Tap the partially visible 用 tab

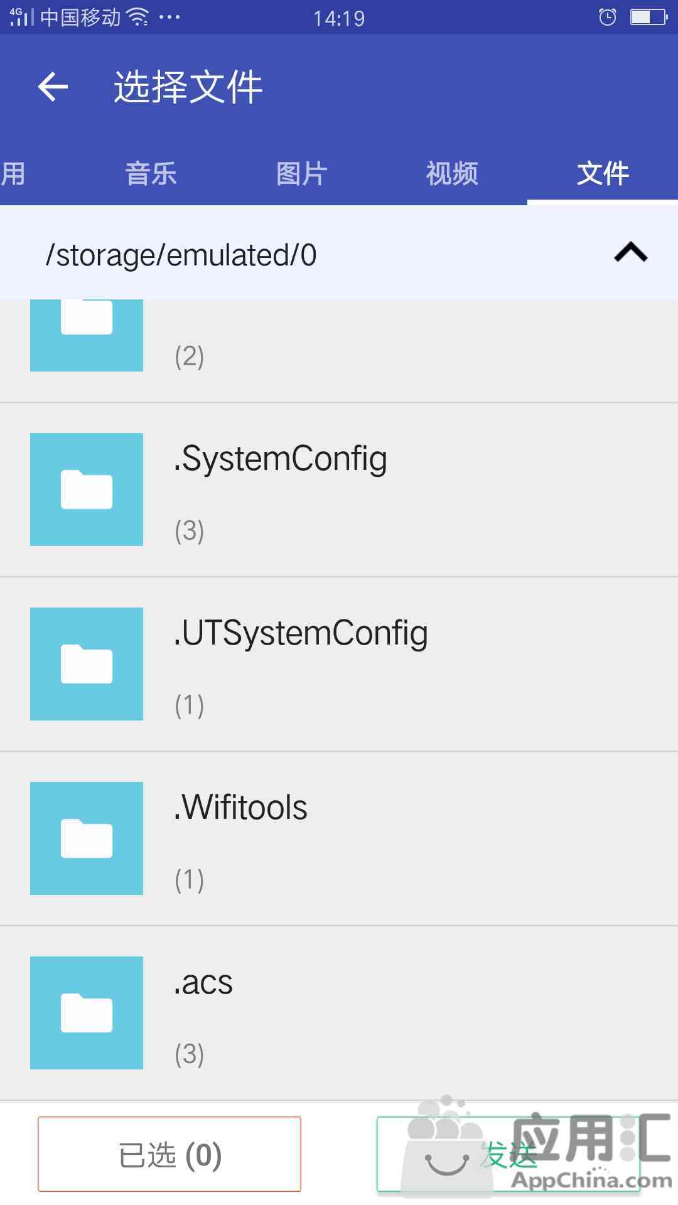pyautogui.click(x=14, y=174)
